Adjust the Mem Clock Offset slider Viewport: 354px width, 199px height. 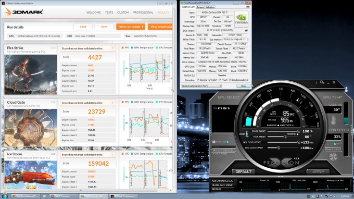coord(279,148)
